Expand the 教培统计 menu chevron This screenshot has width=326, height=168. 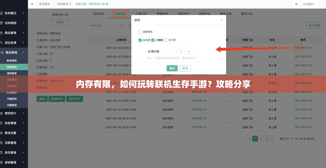click(x=23, y=113)
